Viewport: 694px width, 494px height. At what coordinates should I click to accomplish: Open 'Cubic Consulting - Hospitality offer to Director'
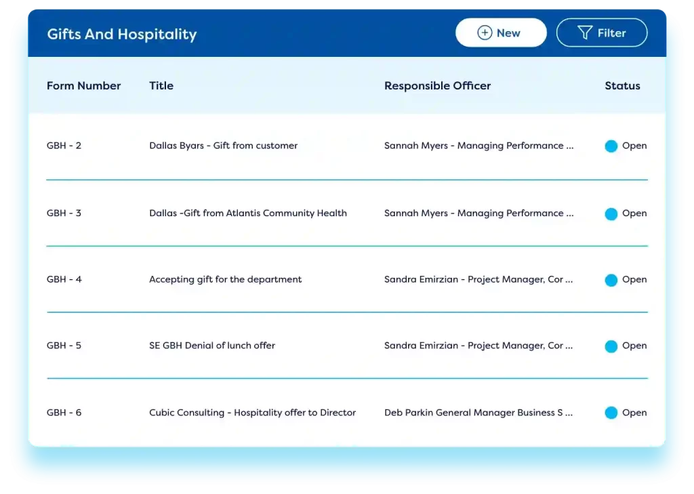252,413
